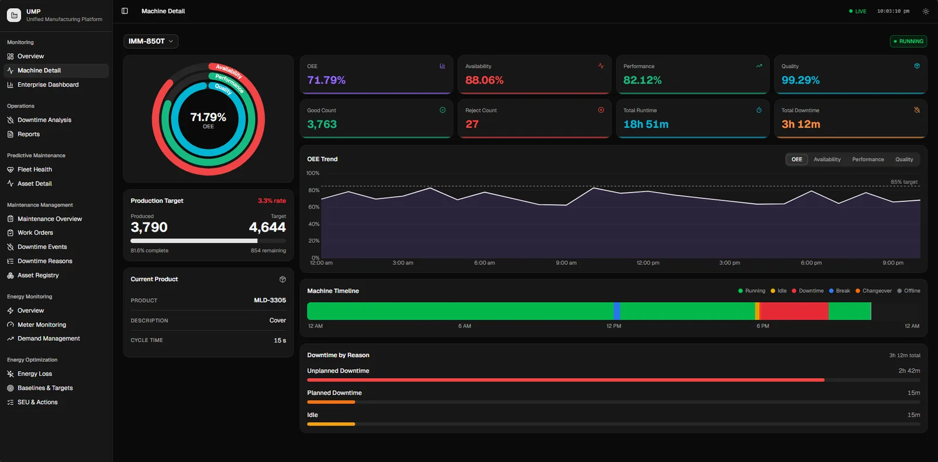Image resolution: width=938 pixels, height=462 pixels.
Task: Click the OEE card chart icon
Action: pos(443,66)
